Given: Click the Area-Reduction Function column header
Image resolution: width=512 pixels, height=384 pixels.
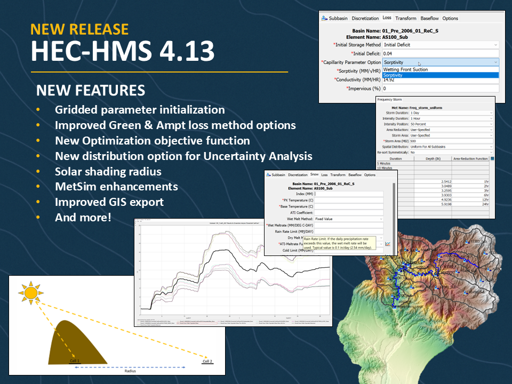Looking at the screenshot, I should click(x=470, y=159).
